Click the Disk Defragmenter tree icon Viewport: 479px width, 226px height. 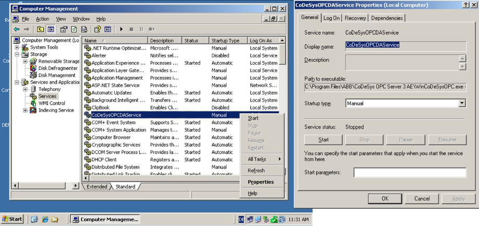pyautogui.click(x=33, y=68)
